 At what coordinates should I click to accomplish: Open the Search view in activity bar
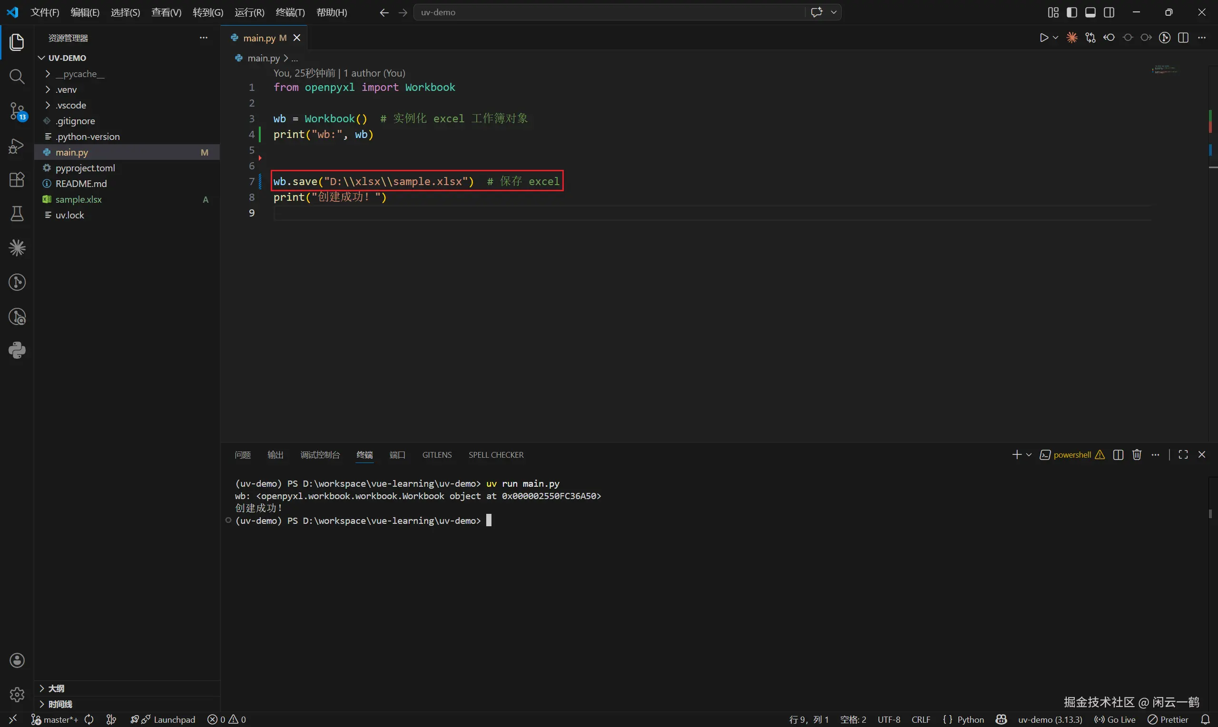click(17, 77)
